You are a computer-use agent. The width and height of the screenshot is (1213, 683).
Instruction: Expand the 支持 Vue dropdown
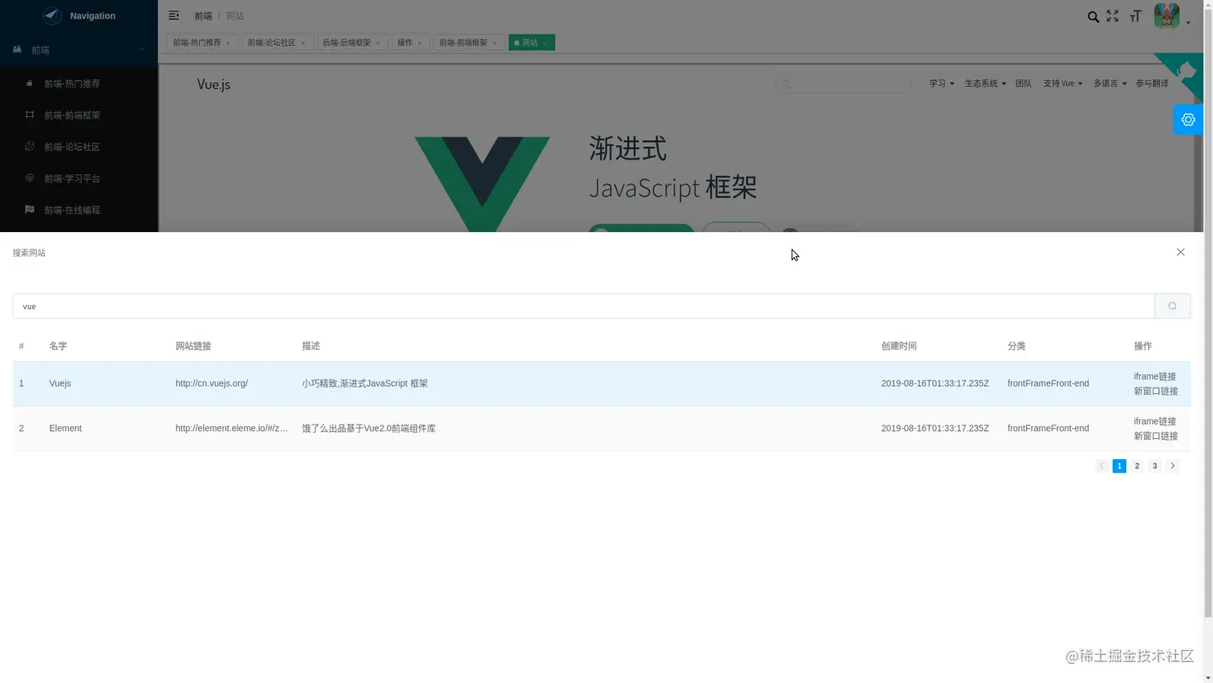click(1062, 83)
